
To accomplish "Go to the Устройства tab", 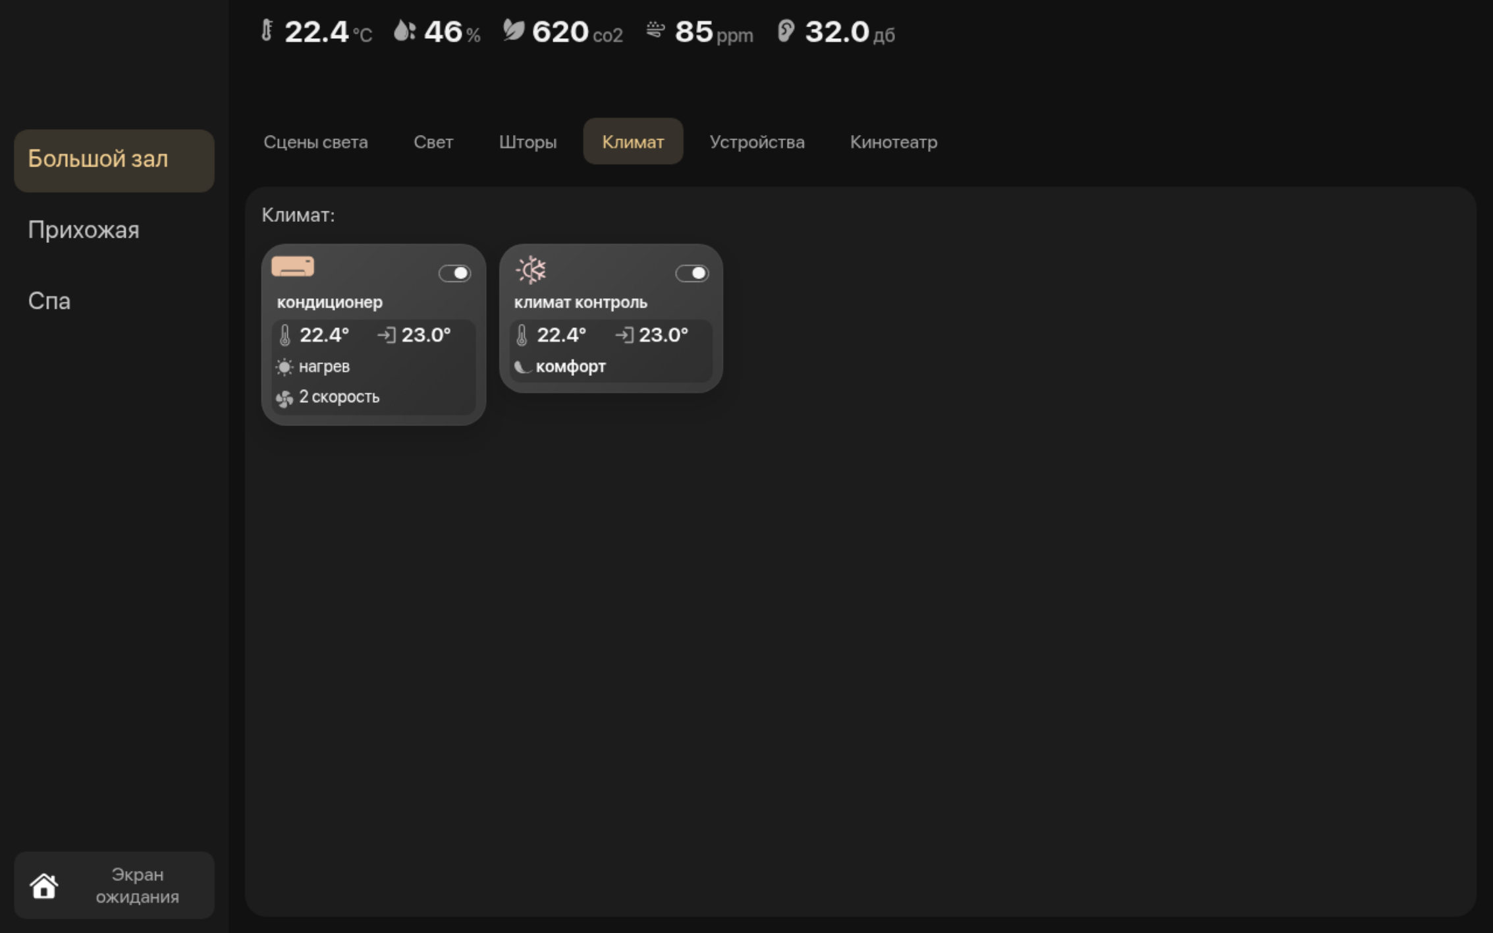I will click(757, 142).
